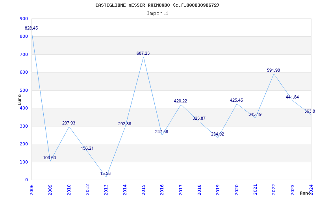Viewport: 315px width, 197px height.
Task: Select the 2018 x-axis year label
Action: point(199,190)
